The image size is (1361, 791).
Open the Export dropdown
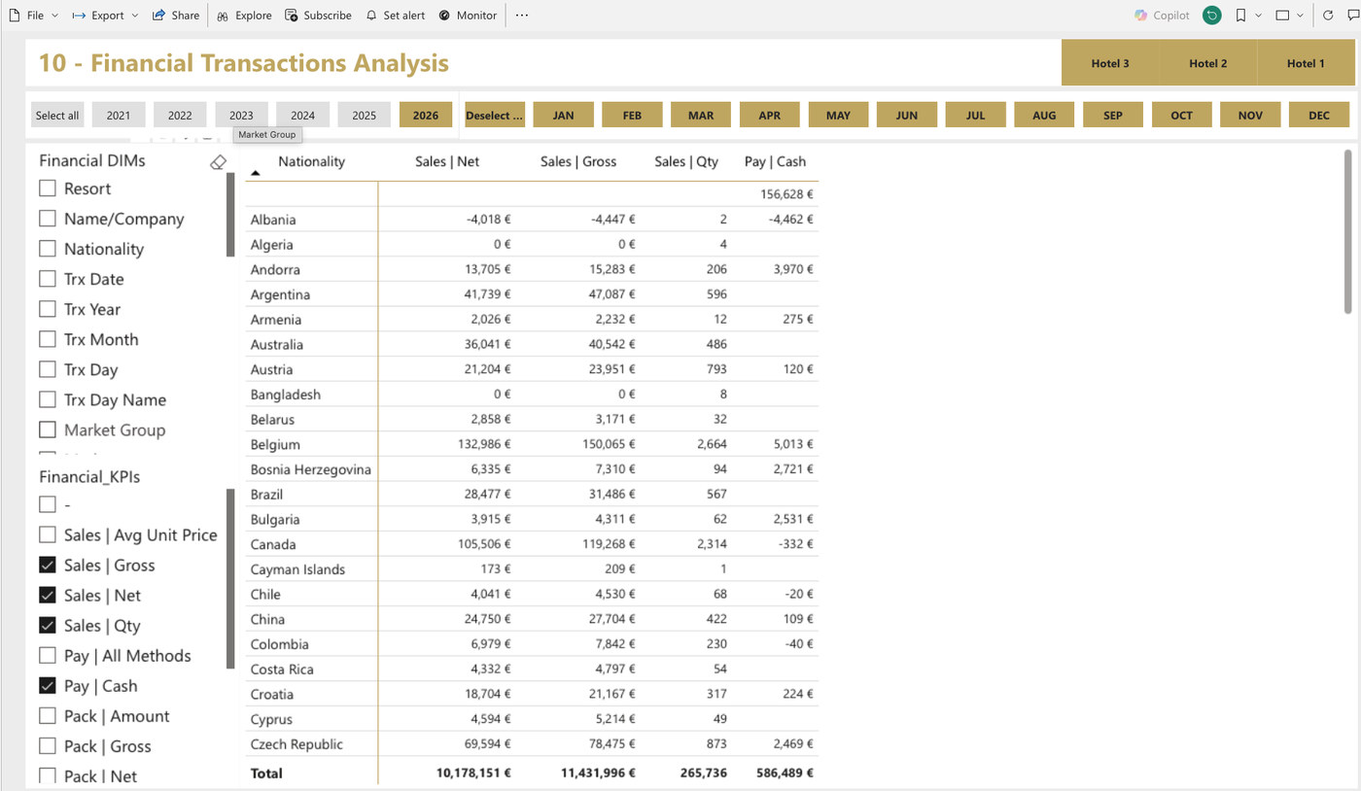tap(134, 16)
